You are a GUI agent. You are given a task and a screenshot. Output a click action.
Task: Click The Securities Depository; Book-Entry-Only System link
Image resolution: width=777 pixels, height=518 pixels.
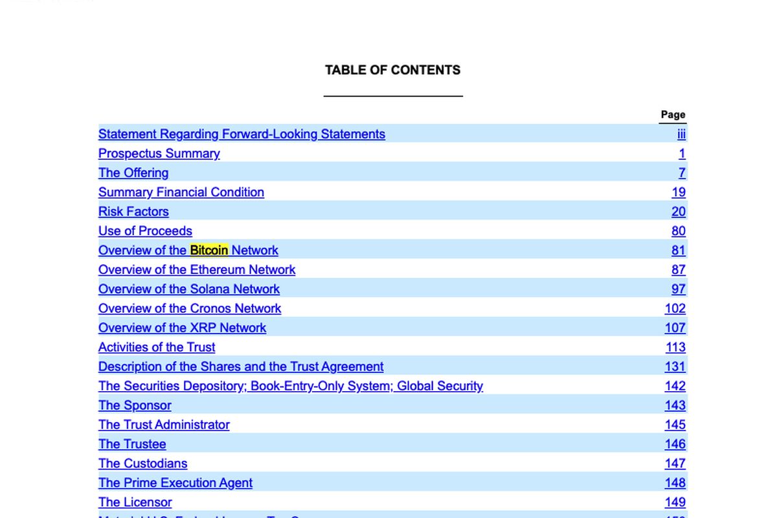coord(291,387)
